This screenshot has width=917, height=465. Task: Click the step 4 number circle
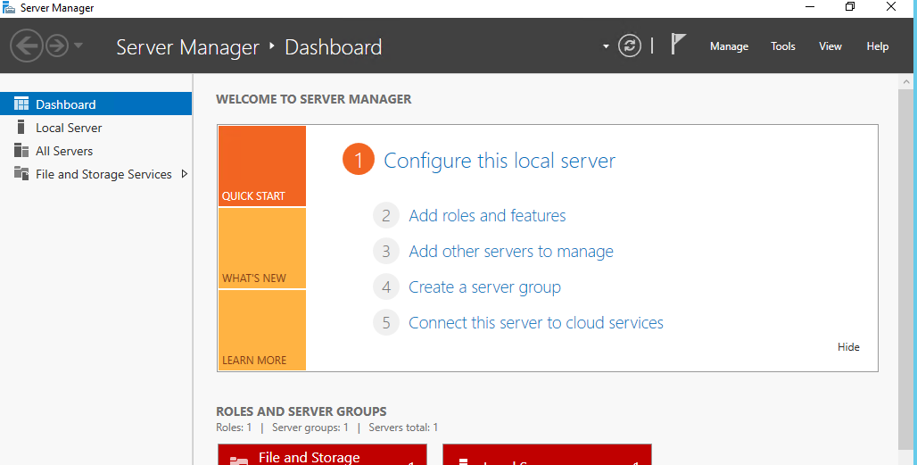pyautogui.click(x=386, y=287)
